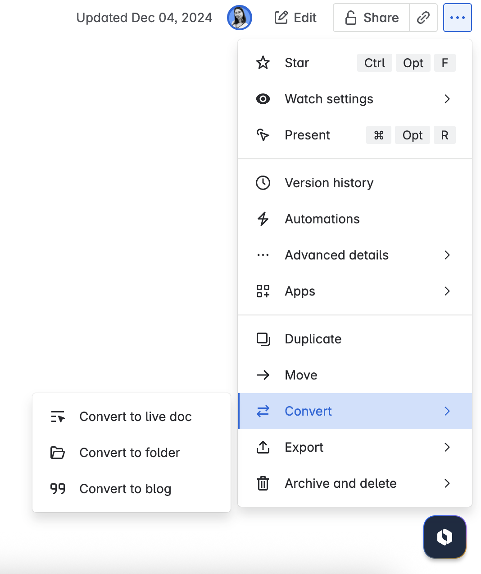481x574 pixels.
Task: Open Automations menu entry
Action: pyautogui.click(x=355, y=219)
